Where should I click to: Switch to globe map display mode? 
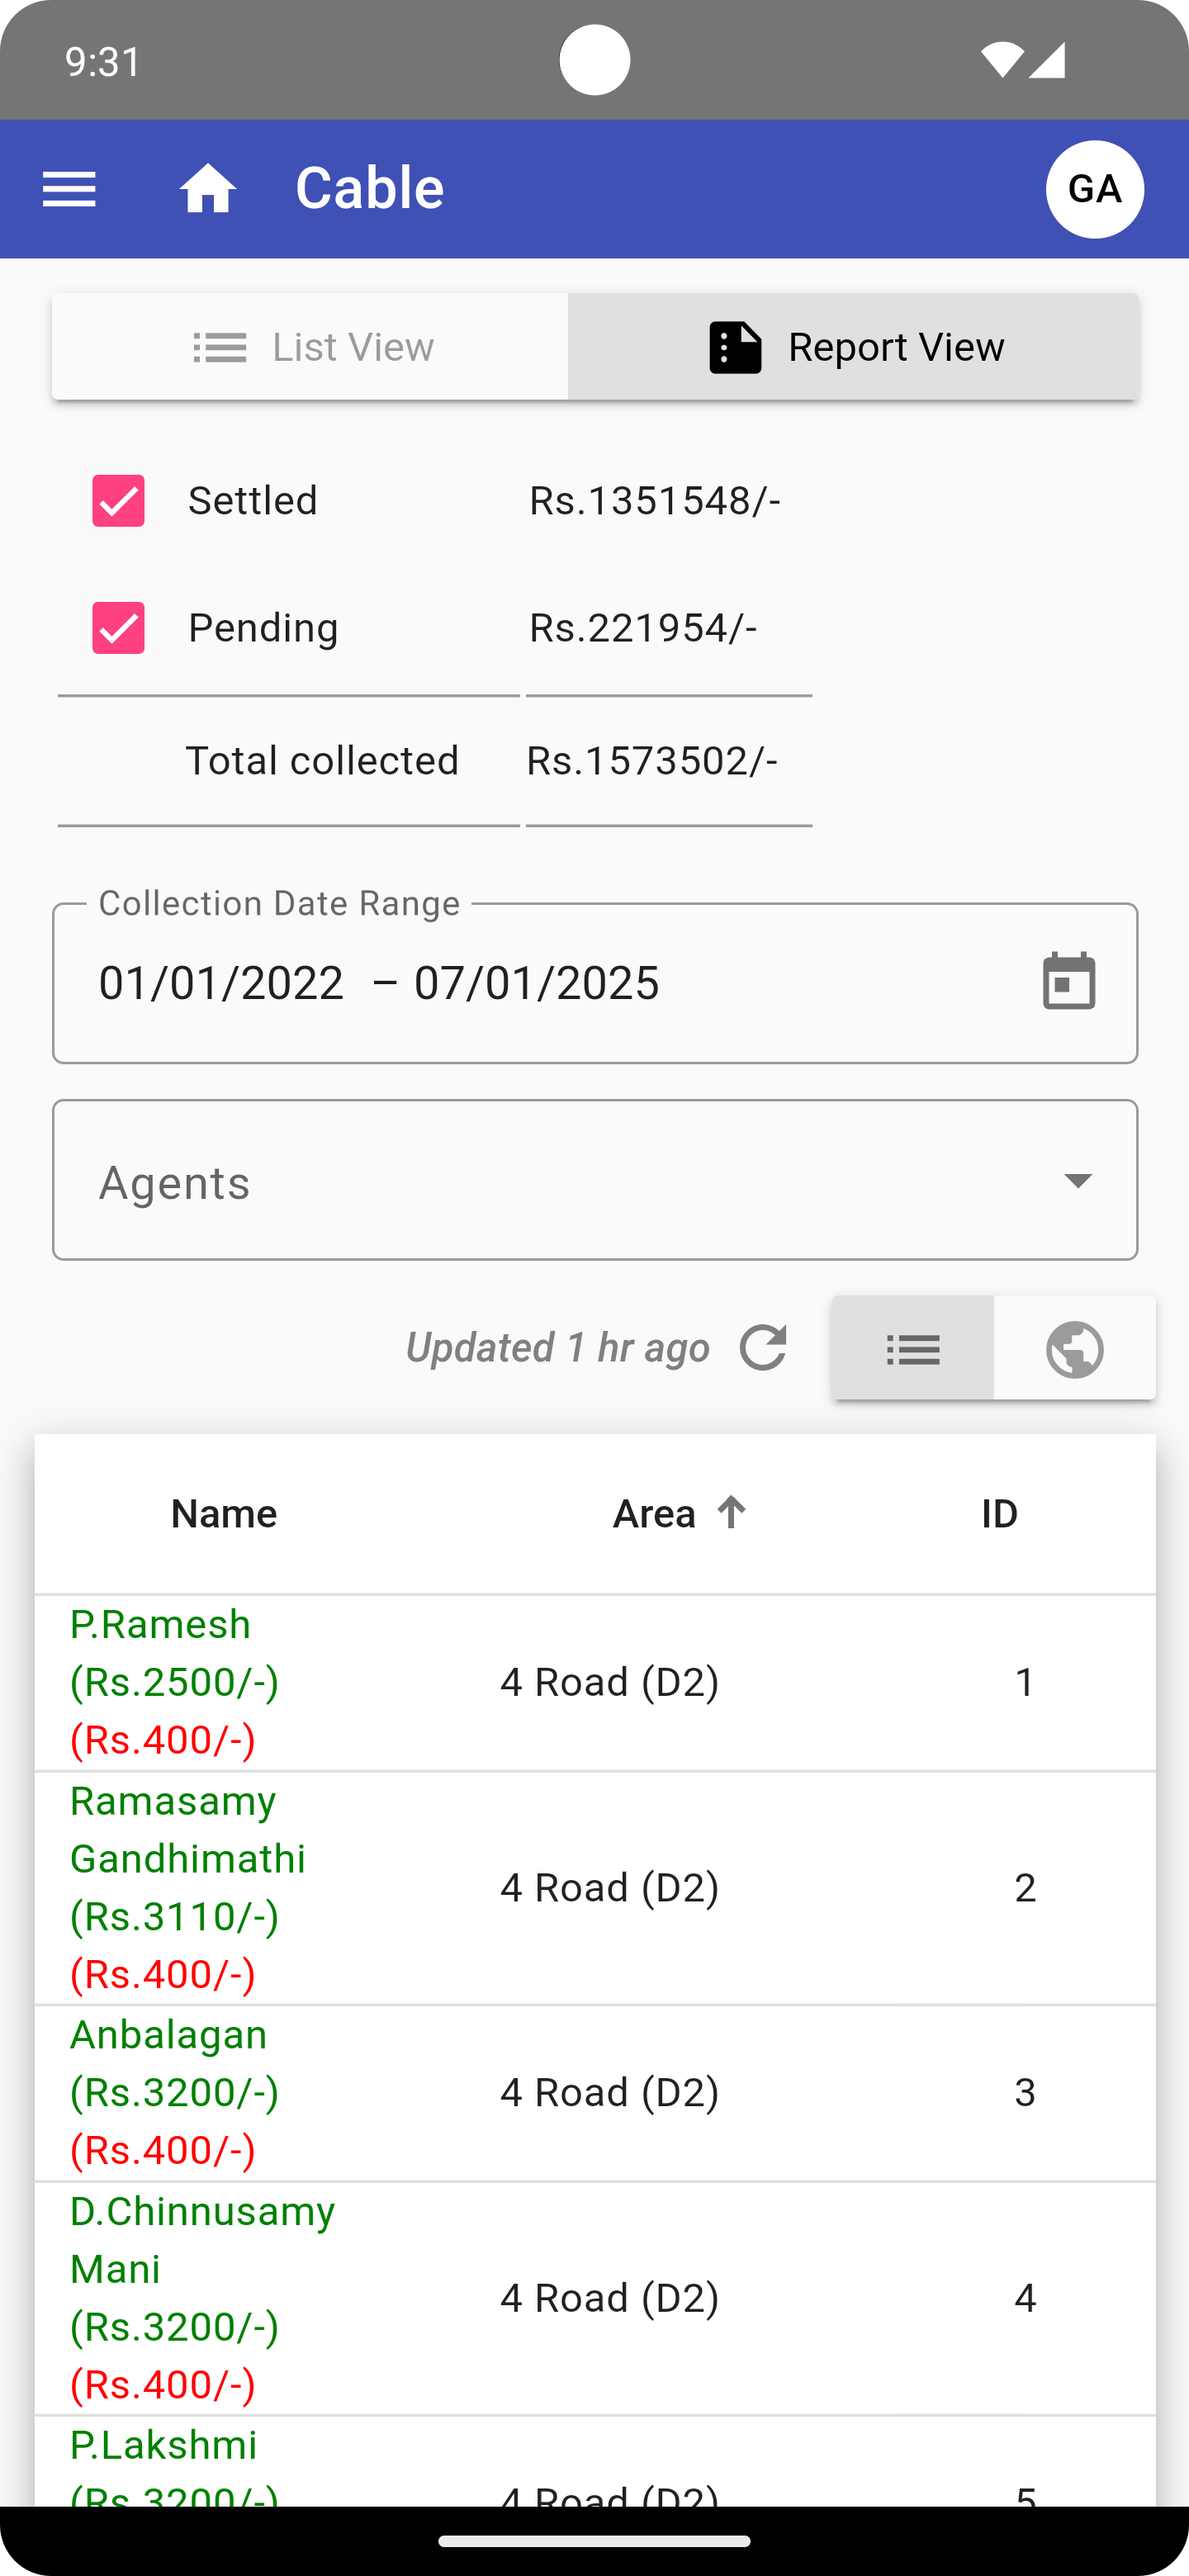pyautogui.click(x=1075, y=1349)
